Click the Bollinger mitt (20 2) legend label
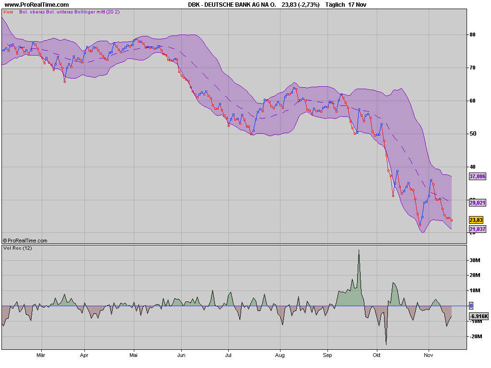Screen dimensions: 491x368 97,12
